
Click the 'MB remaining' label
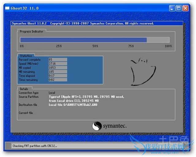(x=27, y=72)
